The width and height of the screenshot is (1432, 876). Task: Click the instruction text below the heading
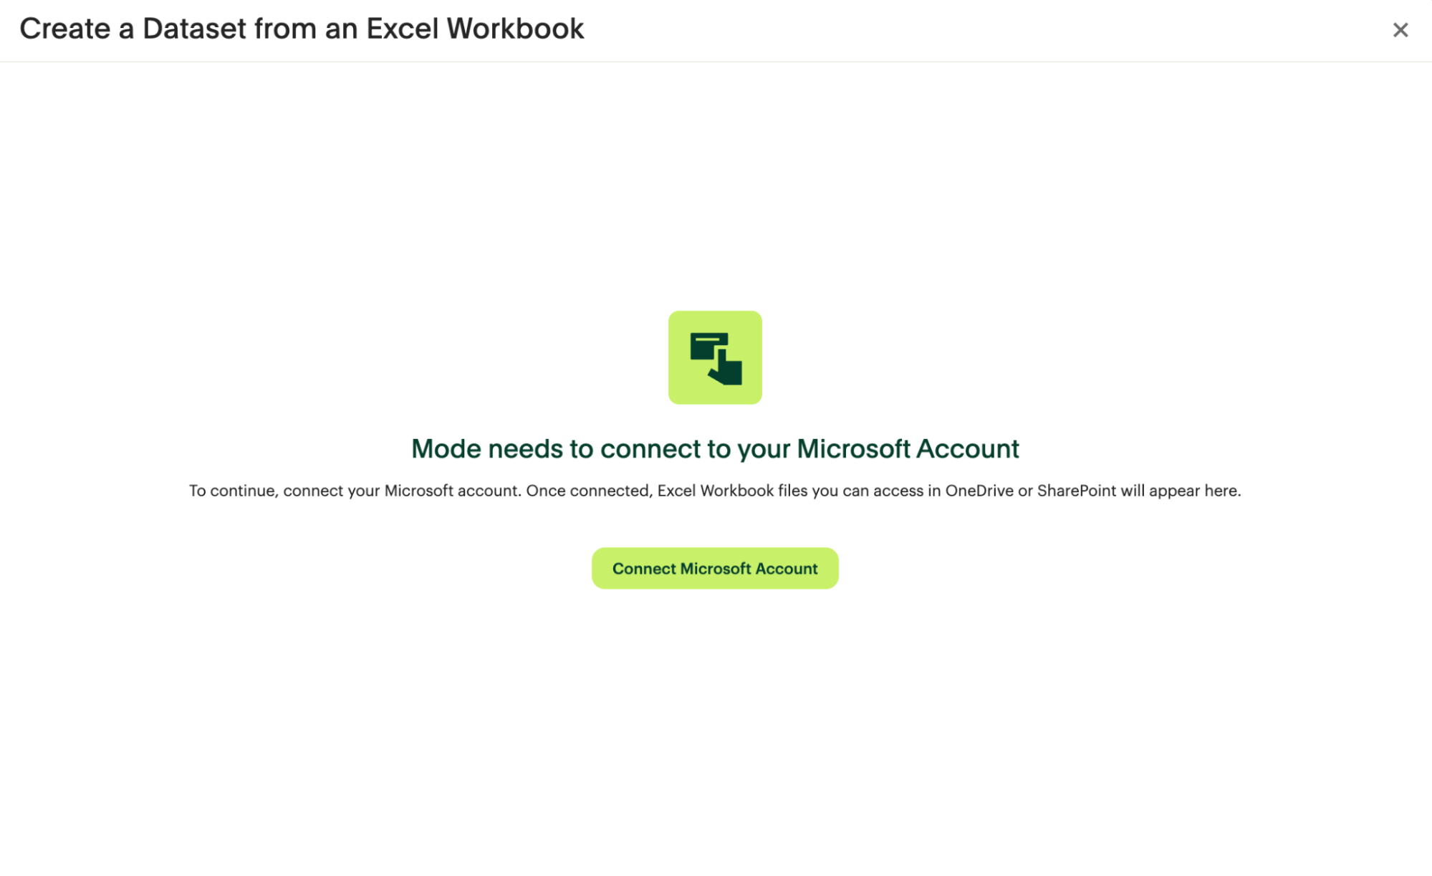coord(715,491)
